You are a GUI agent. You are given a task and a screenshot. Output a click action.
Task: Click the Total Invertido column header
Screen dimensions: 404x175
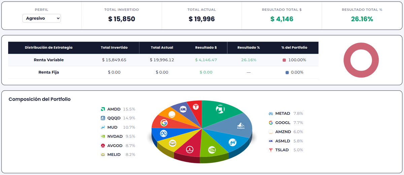(x=114, y=48)
